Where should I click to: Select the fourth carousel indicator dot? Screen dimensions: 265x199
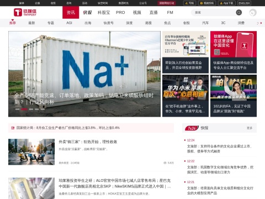[37, 109]
